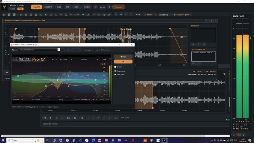Click the Redo arrow toolbar icon
Screen dimensions: 254x143
pyautogui.click(x=83, y=15)
